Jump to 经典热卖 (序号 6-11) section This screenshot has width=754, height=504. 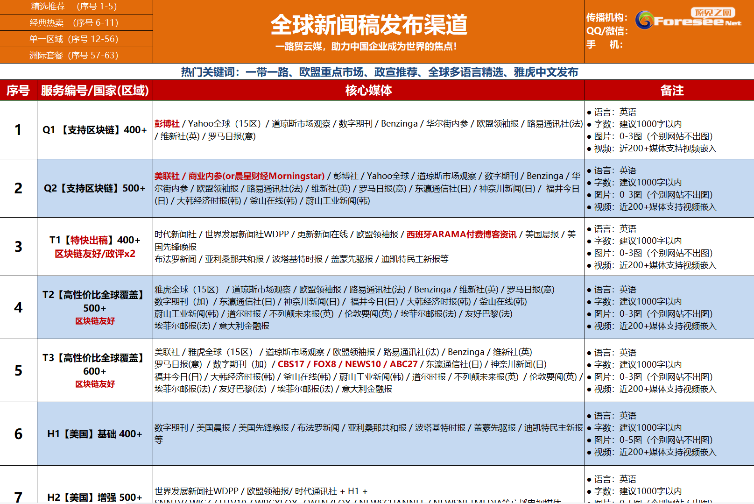coord(74,23)
